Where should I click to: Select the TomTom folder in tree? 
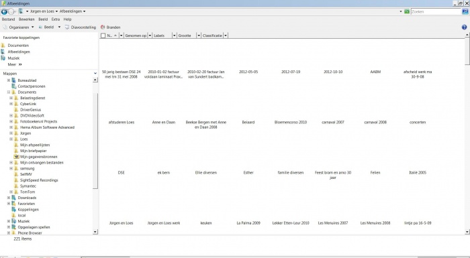tap(28, 192)
